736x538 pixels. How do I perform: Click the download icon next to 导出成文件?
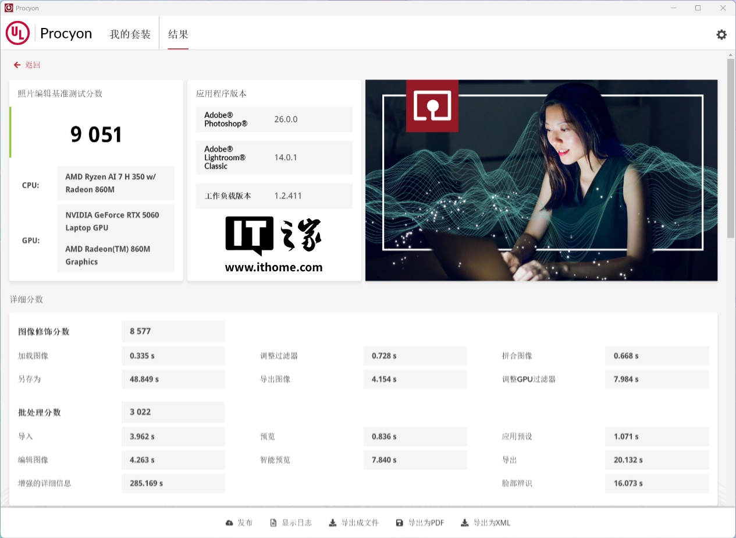[x=332, y=522]
